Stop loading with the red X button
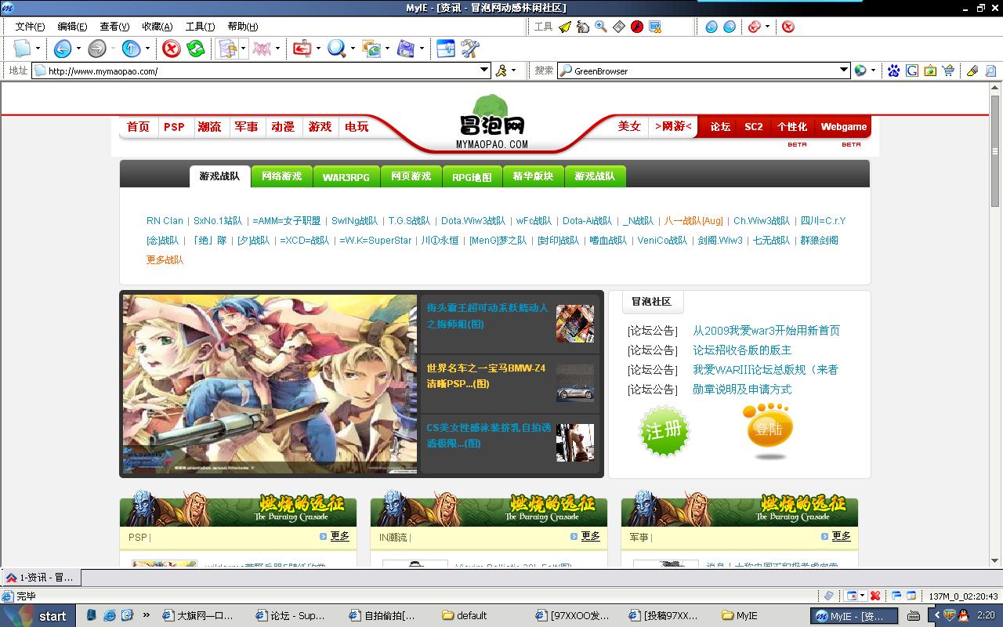The height and width of the screenshot is (627, 1003). pyautogui.click(x=171, y=49)
